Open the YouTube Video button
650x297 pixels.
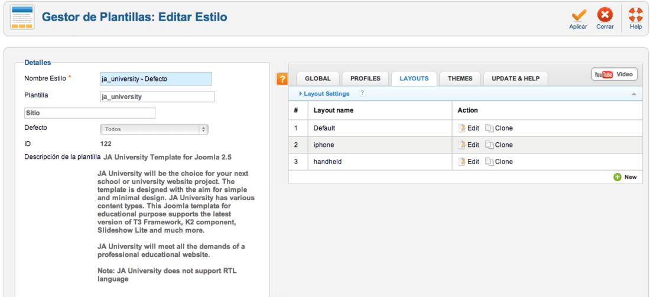tap(614, 74)
